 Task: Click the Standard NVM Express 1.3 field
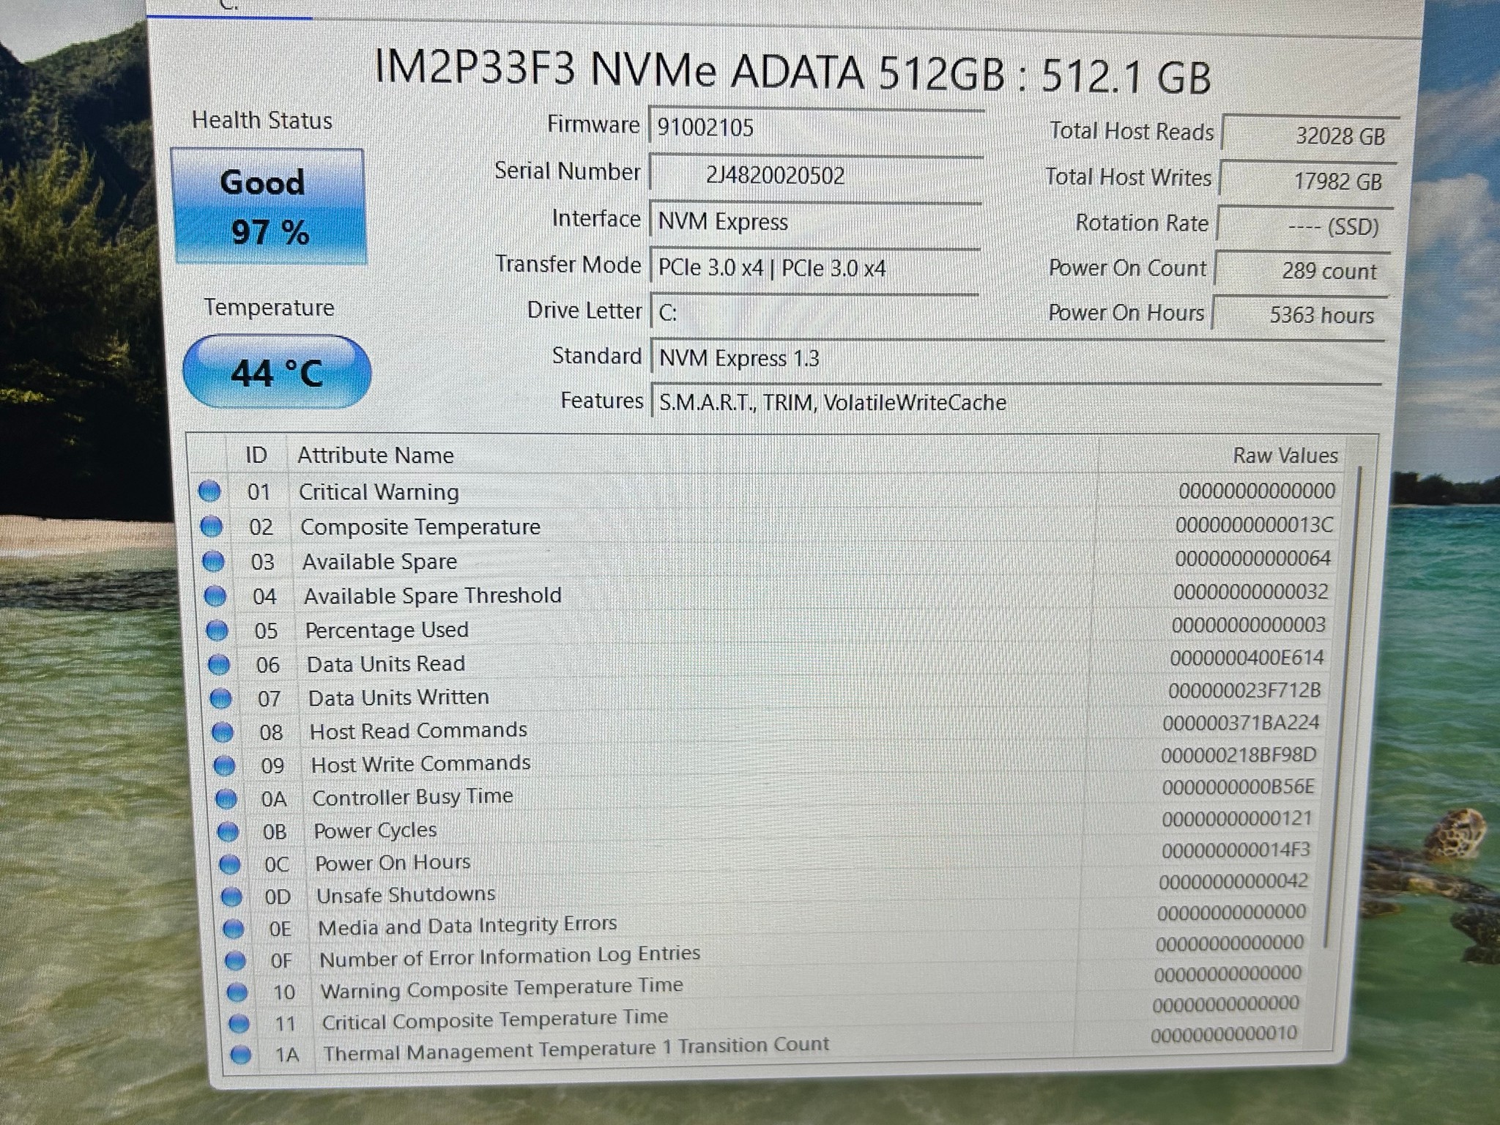(1017, 358)
